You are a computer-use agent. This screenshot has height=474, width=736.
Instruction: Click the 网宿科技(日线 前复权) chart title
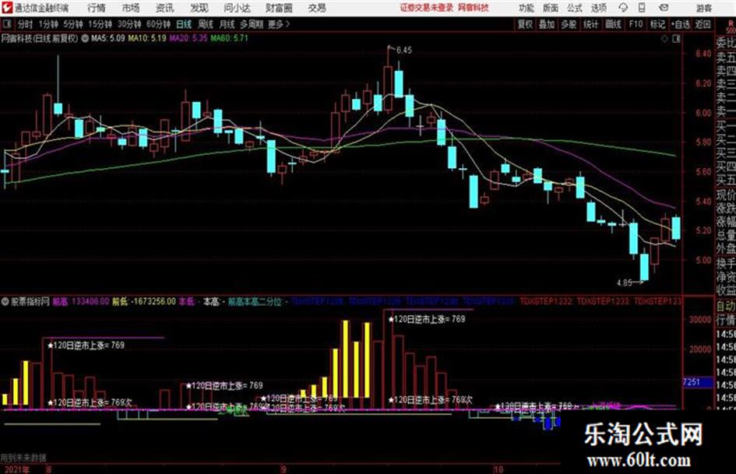[40, 38]
